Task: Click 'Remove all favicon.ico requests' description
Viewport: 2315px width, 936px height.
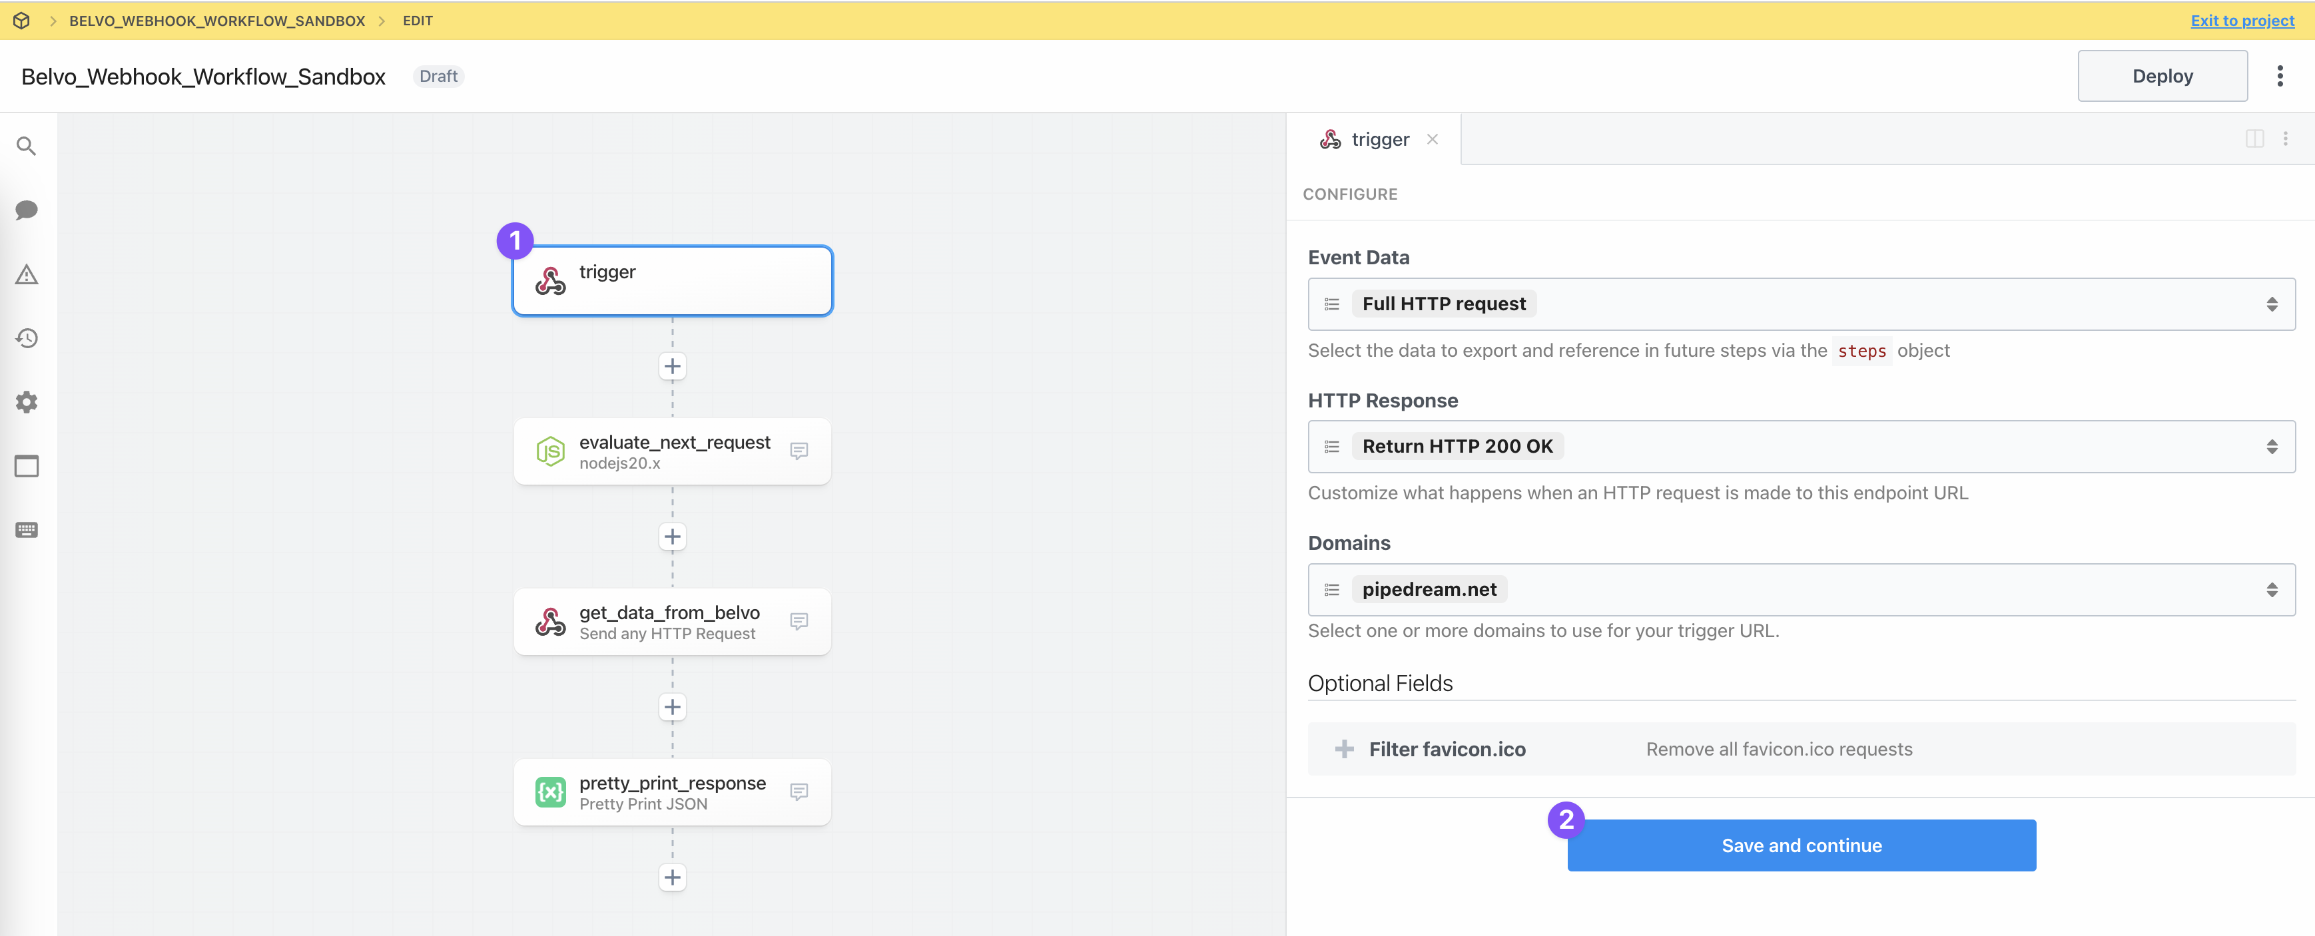Action: 1778,749
